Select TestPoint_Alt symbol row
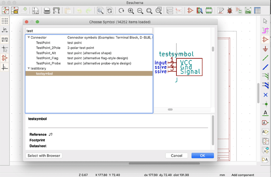 pos(89,53)
